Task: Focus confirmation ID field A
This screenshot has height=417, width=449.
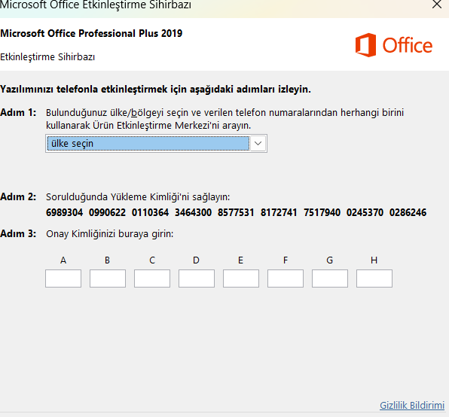Action: pos(63,279)
